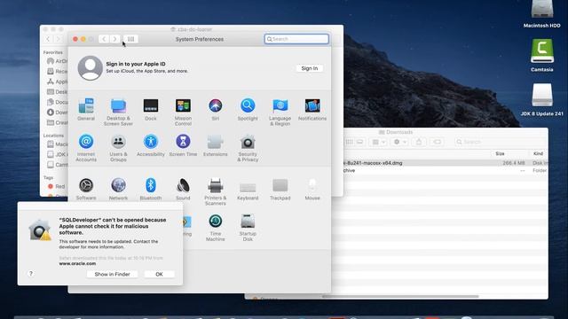Open Extensions preferences

click(215, 145)
